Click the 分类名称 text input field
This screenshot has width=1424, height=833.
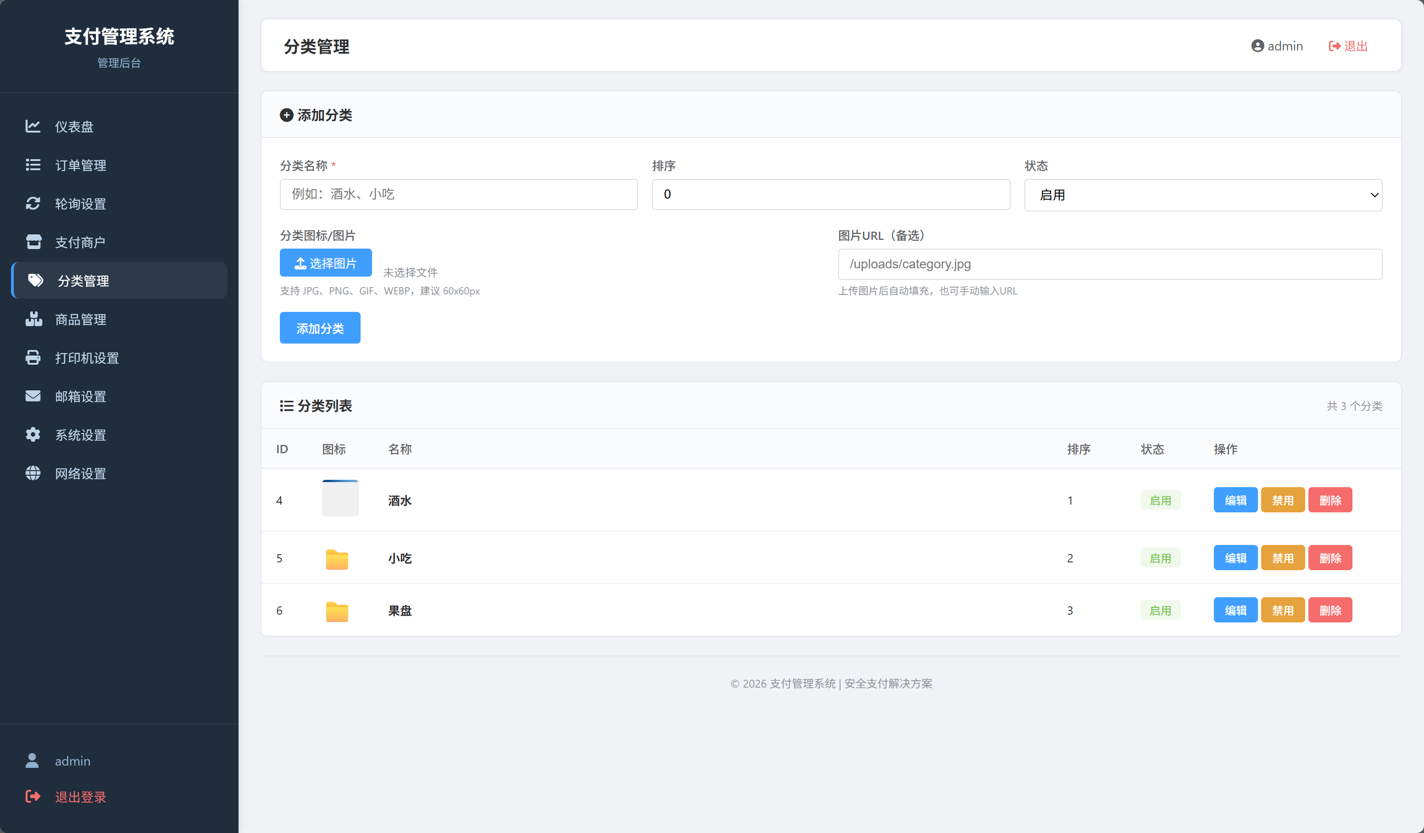[458, 194]
